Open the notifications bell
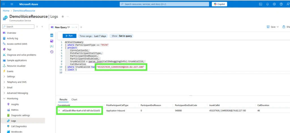290x133 pixels. (267, 4)
